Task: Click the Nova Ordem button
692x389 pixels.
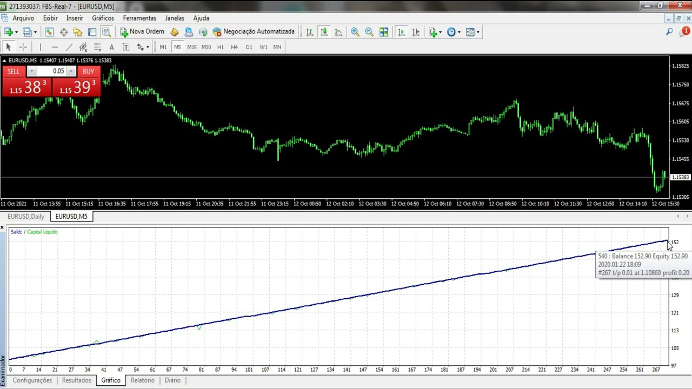Action: tap(142, 32)
